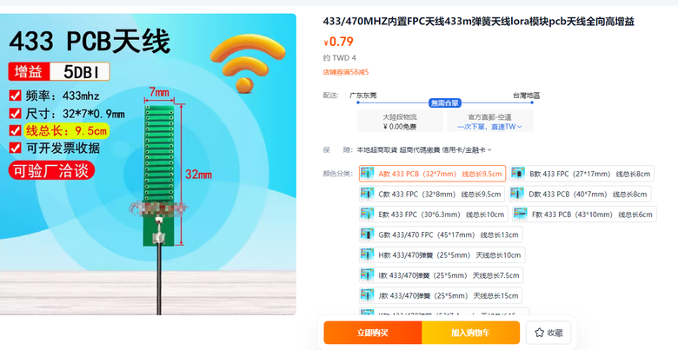Pick H款 433/470弹簧 天线总长10cm variant
The image size is (678, 350).
pos(442,255)
